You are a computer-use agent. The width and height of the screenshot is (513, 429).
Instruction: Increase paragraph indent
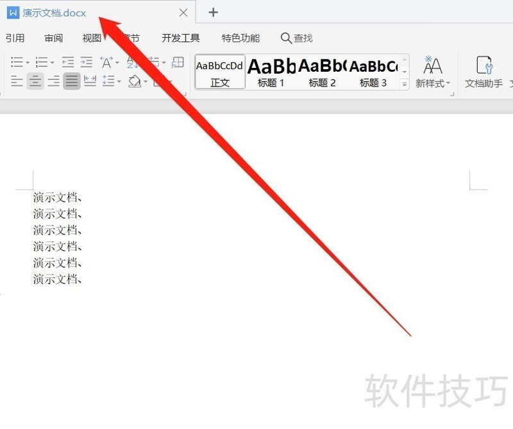pos(87,62)
